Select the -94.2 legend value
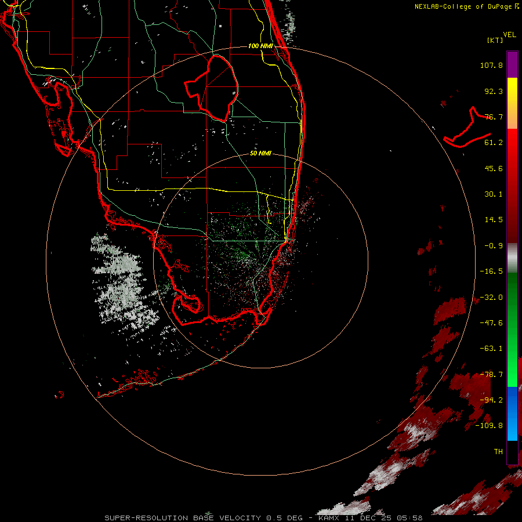This screenshot has width=522, height=522. (x=491, y=400)
